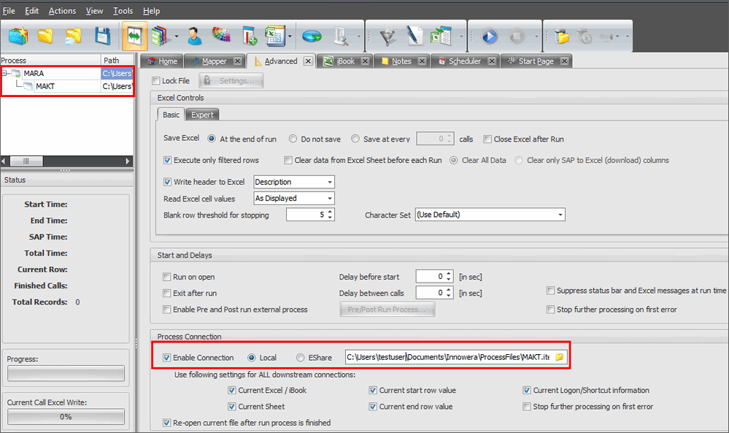This screenshot has width=729, height=433.
Task: Select the EShare connection radio button
Action: [x=301, y=358]
